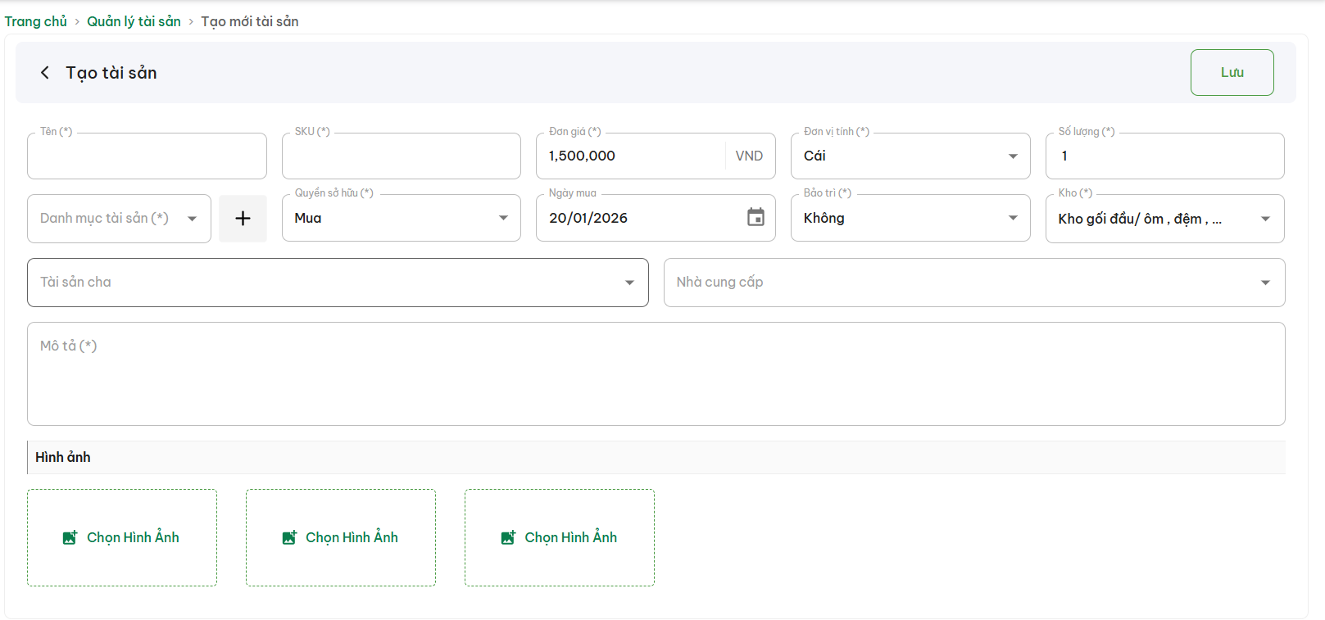
Task: Open Quản lý tài sản breadcrumb link
Action: (134, 21)
